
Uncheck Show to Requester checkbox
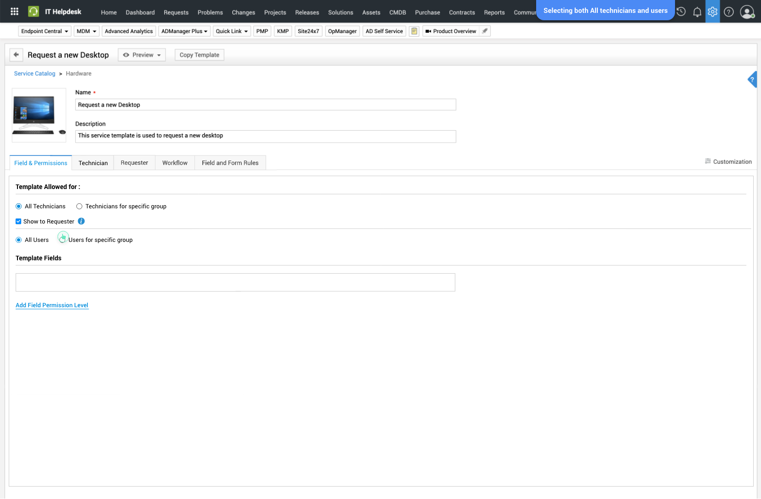coord(18,221)
